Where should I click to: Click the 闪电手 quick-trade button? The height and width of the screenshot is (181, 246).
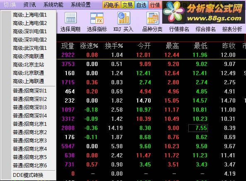tap(112, 5)
